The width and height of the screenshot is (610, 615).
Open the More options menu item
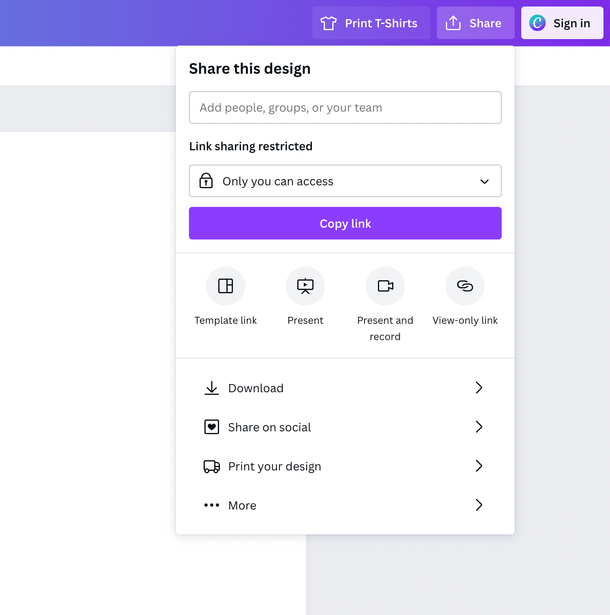[x=243, y=505]
